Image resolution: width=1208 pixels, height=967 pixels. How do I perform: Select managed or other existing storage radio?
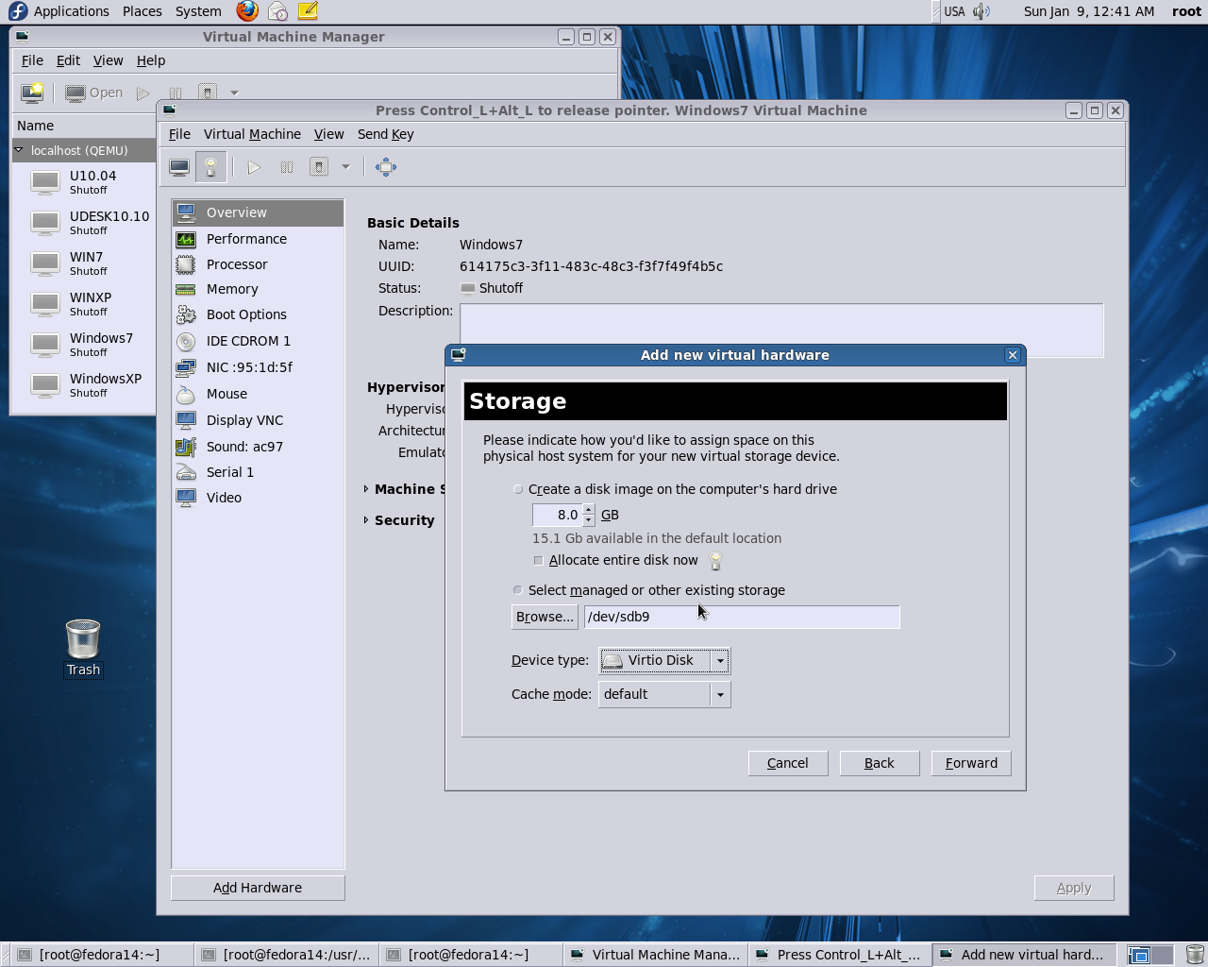point(517,590)
